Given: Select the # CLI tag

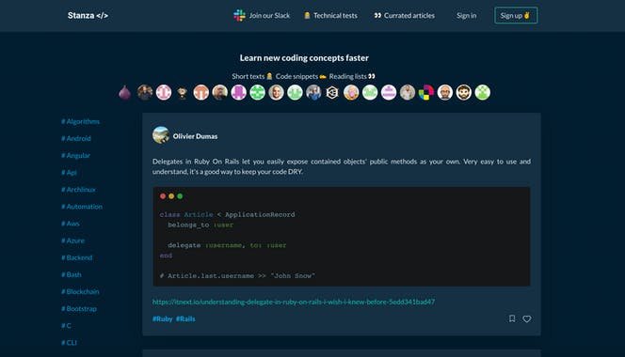Looking at the screenshot, I should [69, 343].
